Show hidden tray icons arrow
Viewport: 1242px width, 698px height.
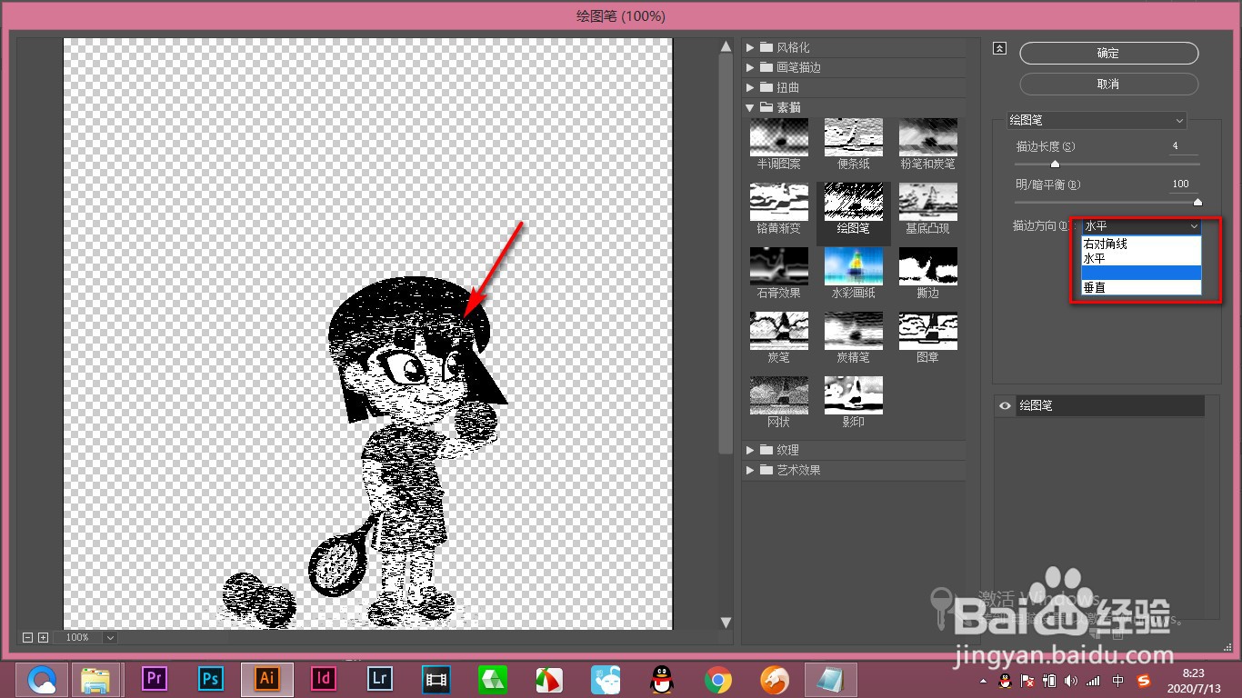[x=983, y=680]
